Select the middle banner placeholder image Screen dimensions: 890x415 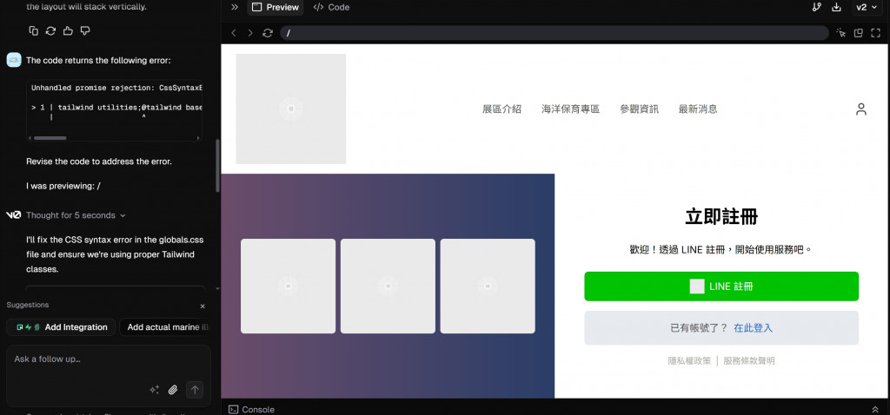click(x=388, y=286)
